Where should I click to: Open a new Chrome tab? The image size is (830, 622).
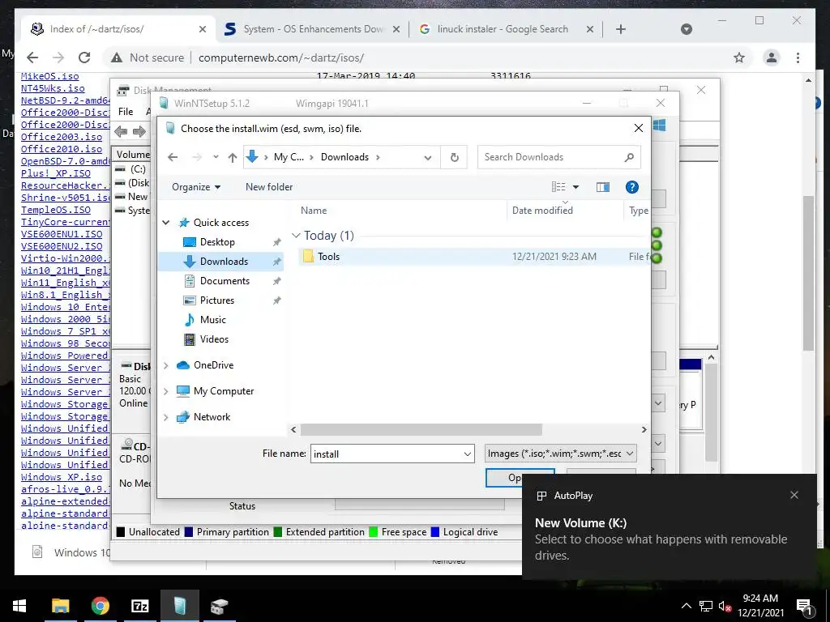[620, 29]
